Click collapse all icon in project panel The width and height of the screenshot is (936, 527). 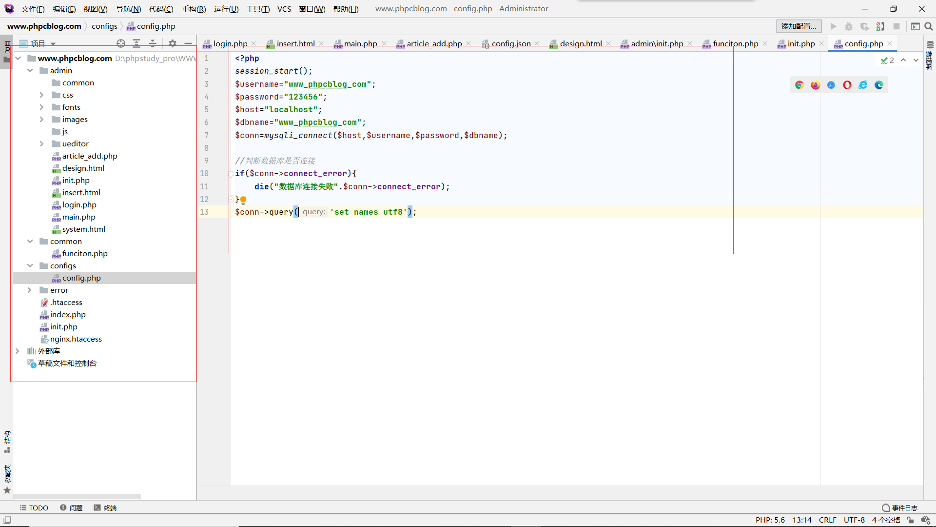[153, 43]
